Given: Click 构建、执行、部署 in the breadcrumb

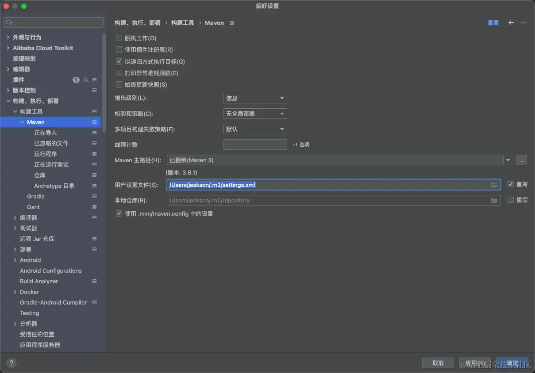Looking at the screenshot, I should coord(138,23).
